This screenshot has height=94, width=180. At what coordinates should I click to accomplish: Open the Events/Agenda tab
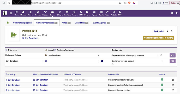[101, 23]
